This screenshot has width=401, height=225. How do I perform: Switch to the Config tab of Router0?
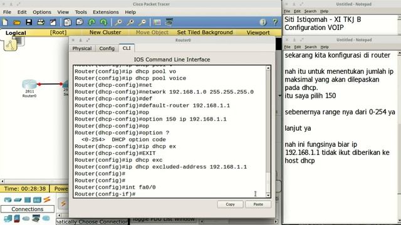click(x=107, y=49)
